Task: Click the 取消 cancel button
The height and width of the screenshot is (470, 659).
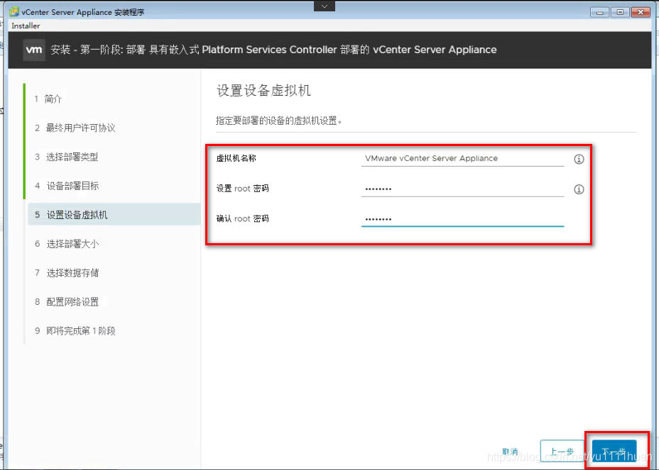Action: pos(510,452)
